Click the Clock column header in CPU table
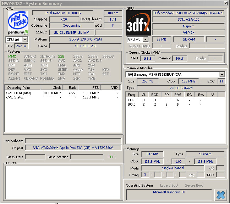This screenshot has width=230, height=204. tap(52, 88)
